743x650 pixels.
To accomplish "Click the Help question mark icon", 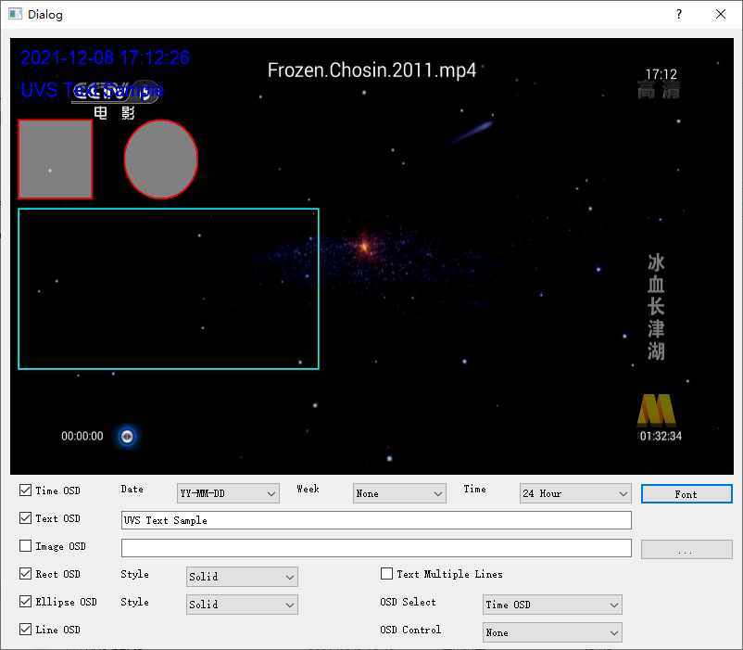I will tap(678, 15).
